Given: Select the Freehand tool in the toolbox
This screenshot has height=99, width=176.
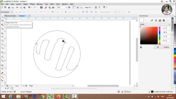Looking at the screenshot, I should coord(2,33).
